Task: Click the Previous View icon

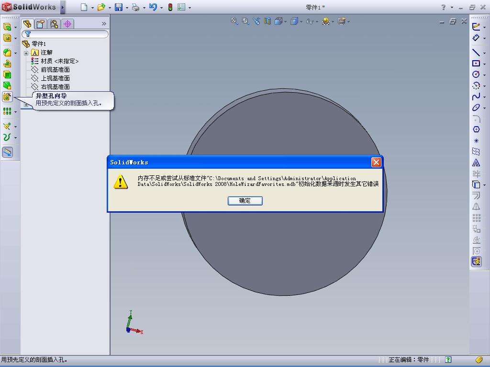Action: (x=256, y=21)
